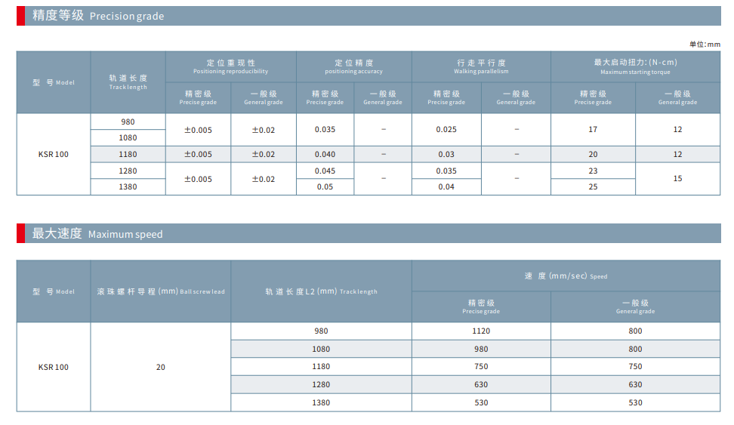Select the starting torque value 17

[x=593, y=129]
